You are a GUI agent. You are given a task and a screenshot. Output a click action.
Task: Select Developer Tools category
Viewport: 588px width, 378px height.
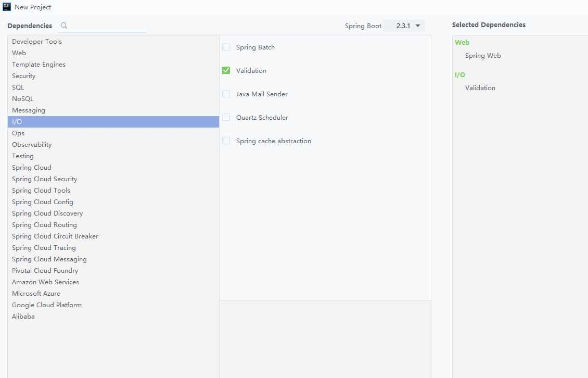pyautogui.click(x=113, y=41)
